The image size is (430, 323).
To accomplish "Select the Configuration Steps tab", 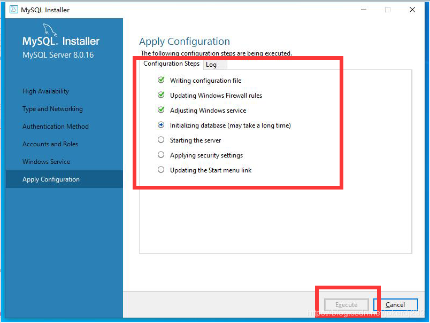I will [171, 64].
